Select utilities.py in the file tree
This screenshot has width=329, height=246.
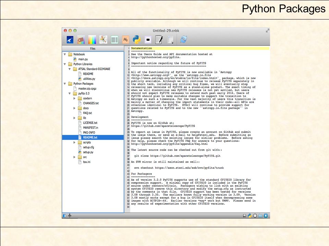89,79
